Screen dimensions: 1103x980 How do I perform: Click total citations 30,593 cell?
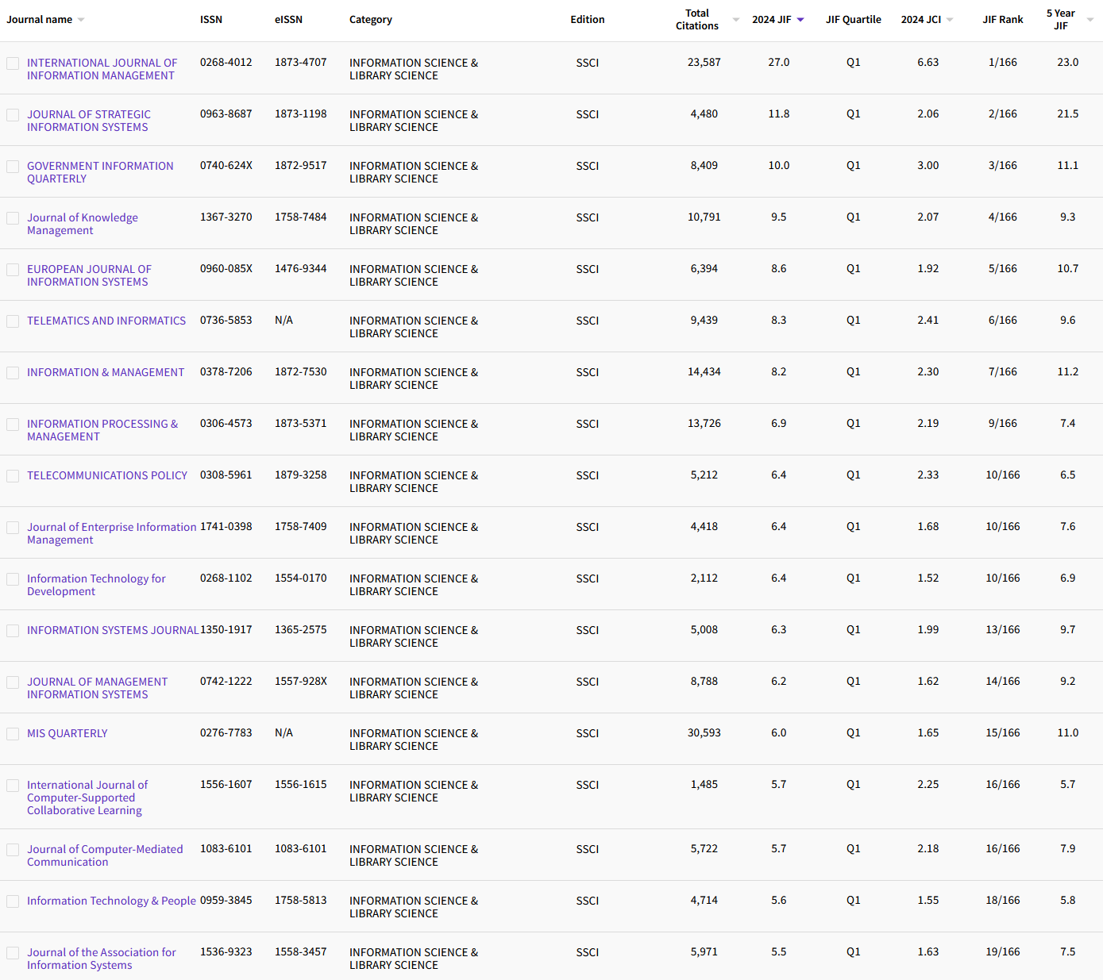pos(704,732)
